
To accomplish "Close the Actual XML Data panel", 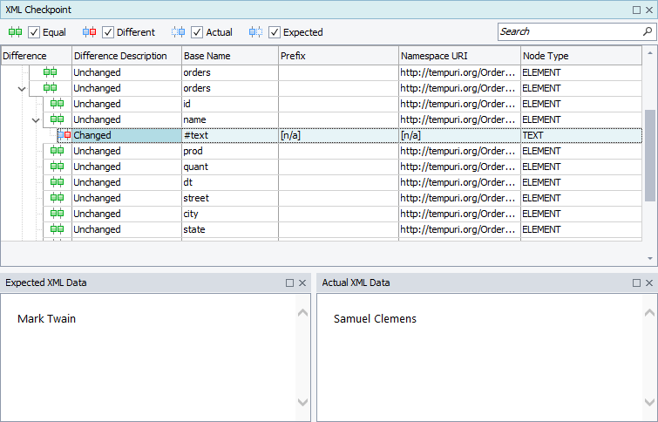I will [x=649, y=283].
